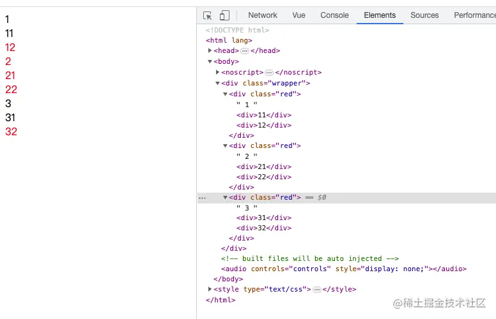Select the <div>11</div> node
The width and height of the screenshot is (496, 319).
(x=264, y=115)
